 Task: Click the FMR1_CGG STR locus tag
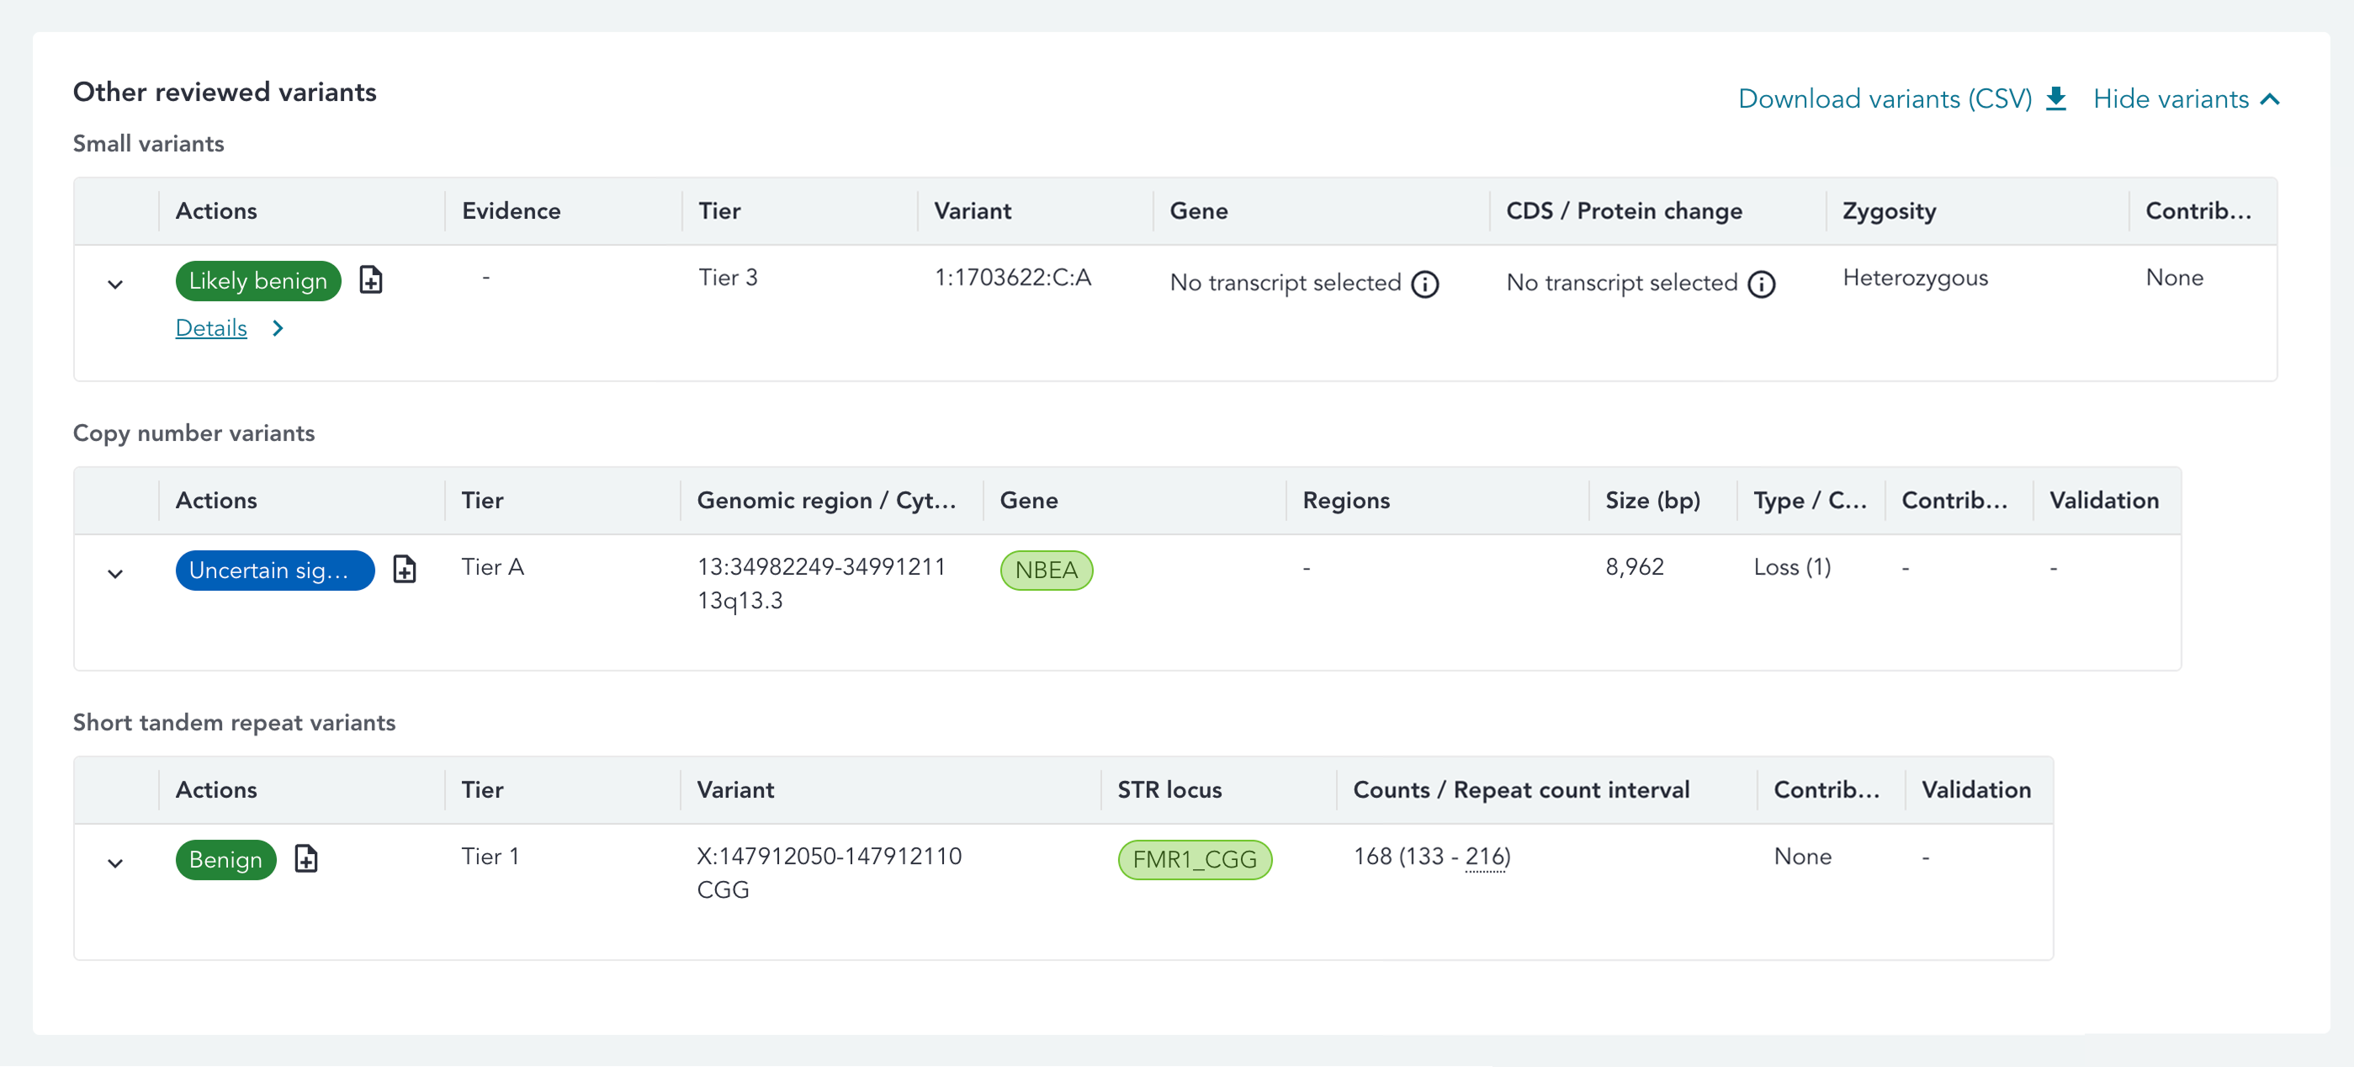(x=1195, y=859)
